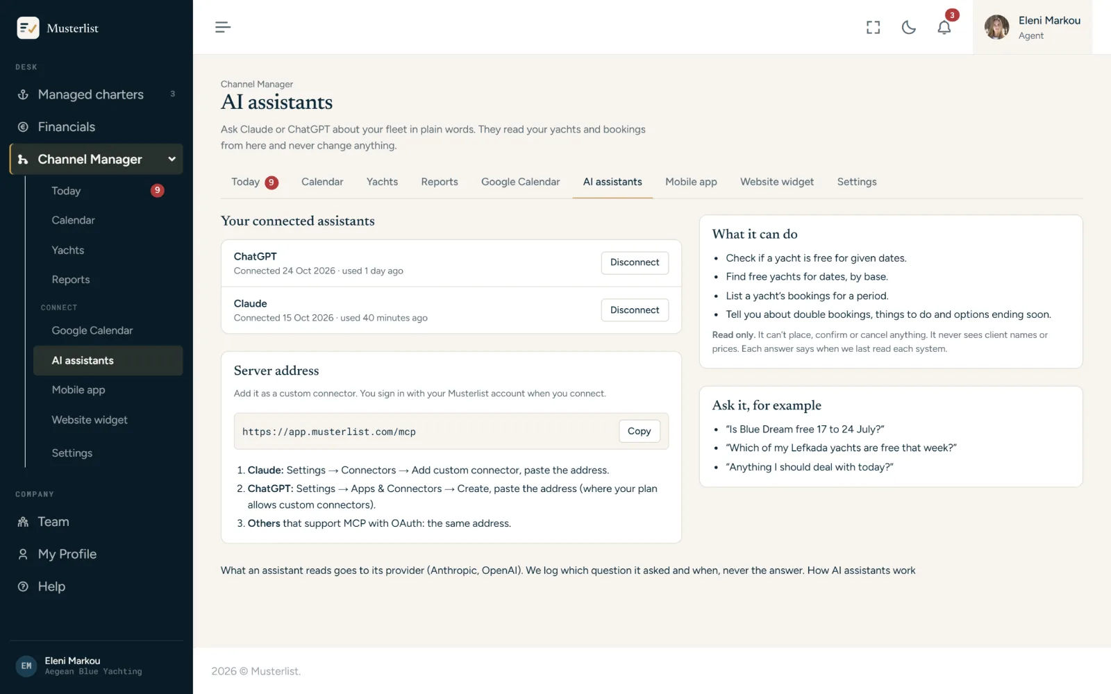Screen dimensions: 1111x694
Task: Click the Channel Manager sidebar icon
Action: tap(23, 160)
